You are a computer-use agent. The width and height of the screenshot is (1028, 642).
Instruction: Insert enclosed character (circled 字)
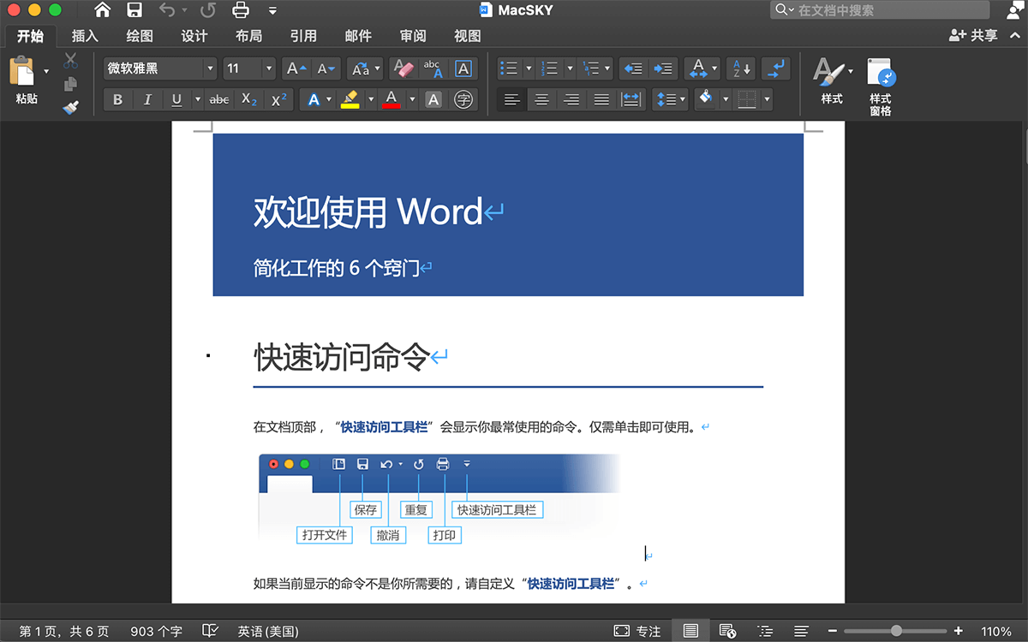click(463, 99)
